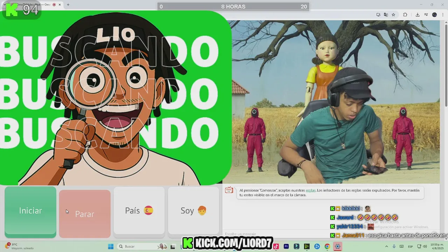The width and height of the screenshot is (448, 252).
Task: Click the OmeTV logo icon in chat
Action: tap(229, 190)
